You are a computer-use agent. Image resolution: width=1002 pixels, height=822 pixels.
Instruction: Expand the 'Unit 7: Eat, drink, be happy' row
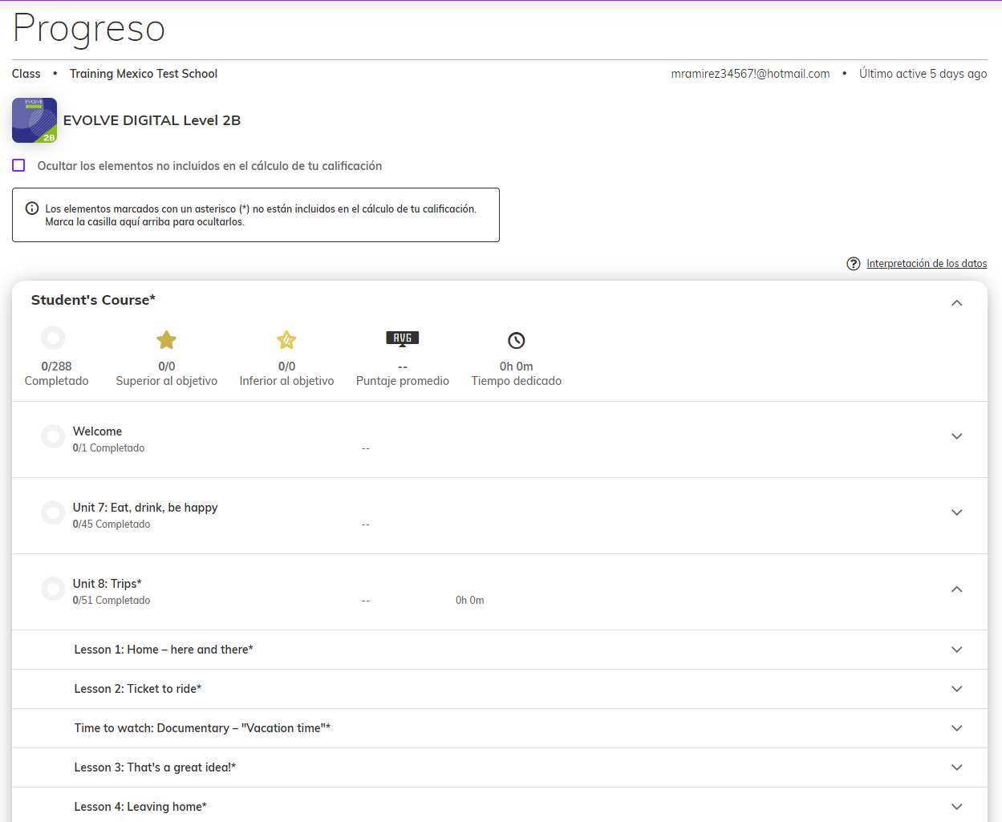coord(956,512)
